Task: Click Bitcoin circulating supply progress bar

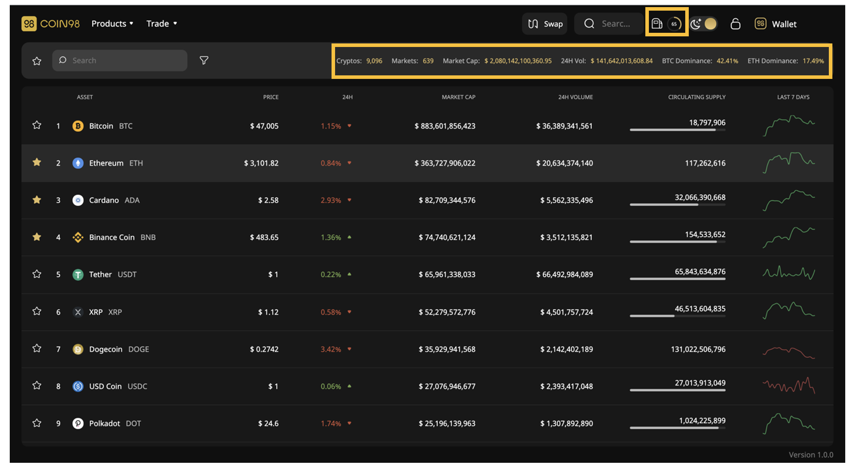Action: click(678, 130)
